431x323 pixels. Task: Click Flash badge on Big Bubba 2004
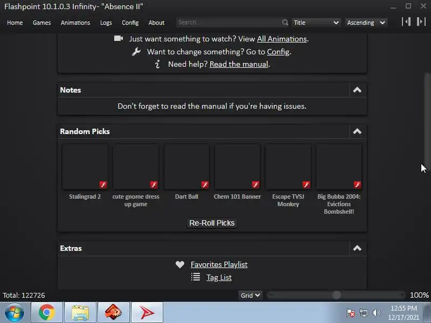(357, 185)
